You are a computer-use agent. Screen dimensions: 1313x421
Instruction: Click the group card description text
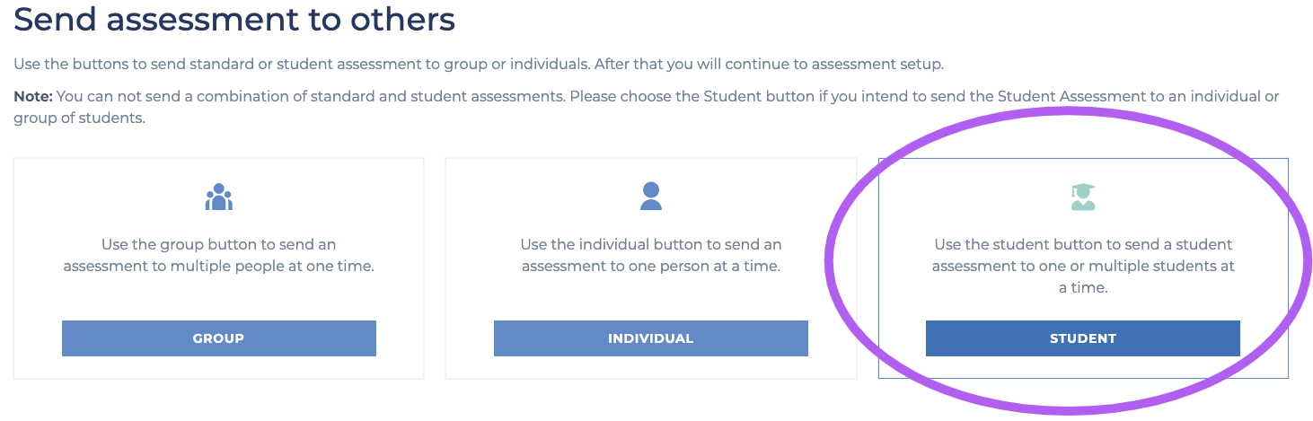pyautogui.click(x=219, y=255)
